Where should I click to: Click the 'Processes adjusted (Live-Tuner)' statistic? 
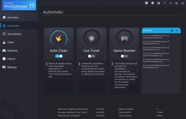[73, 112]
